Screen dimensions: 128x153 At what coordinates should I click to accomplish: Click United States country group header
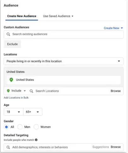pyautogui.click(x=15, y=72)
